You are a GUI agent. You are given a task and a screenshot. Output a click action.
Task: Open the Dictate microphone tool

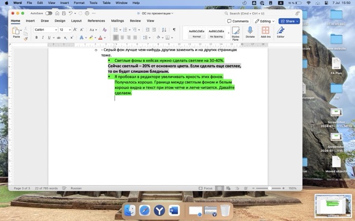250,31
